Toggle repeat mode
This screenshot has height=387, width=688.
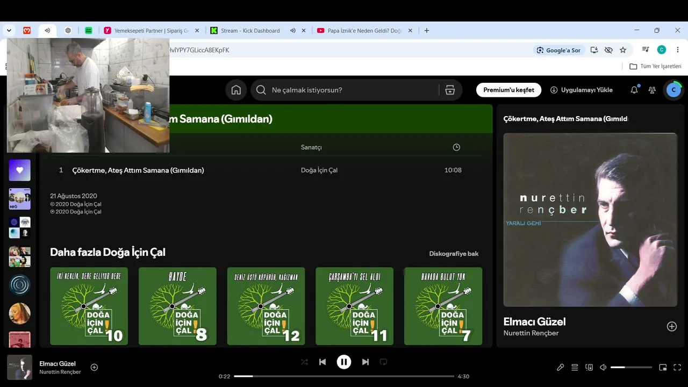383,362
